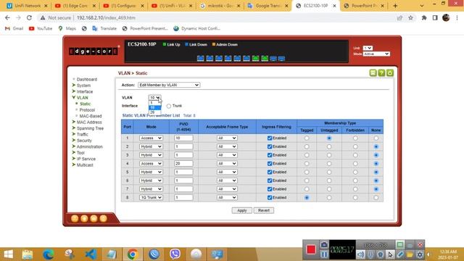Click the first port icon in switch panel
The height and width of the screenshot is (261, 464).
coord(200,58)
